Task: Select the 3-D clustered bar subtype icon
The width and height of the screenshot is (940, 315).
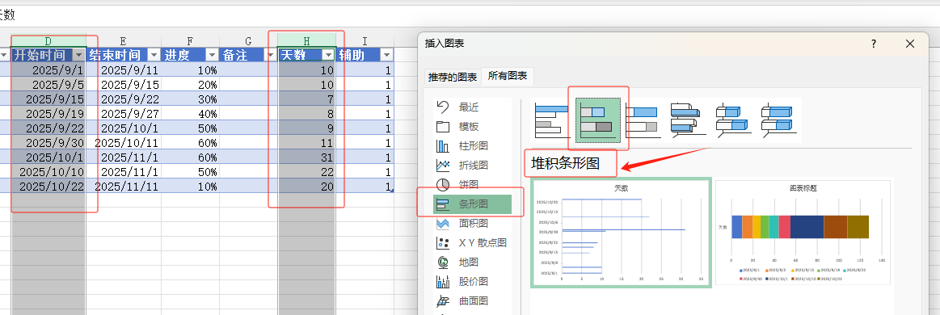Action: point(687,120)
